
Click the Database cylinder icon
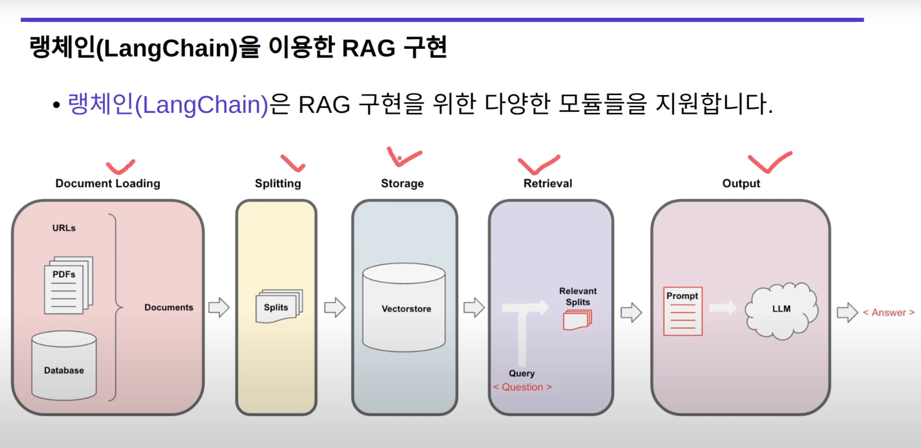[64, 369]
